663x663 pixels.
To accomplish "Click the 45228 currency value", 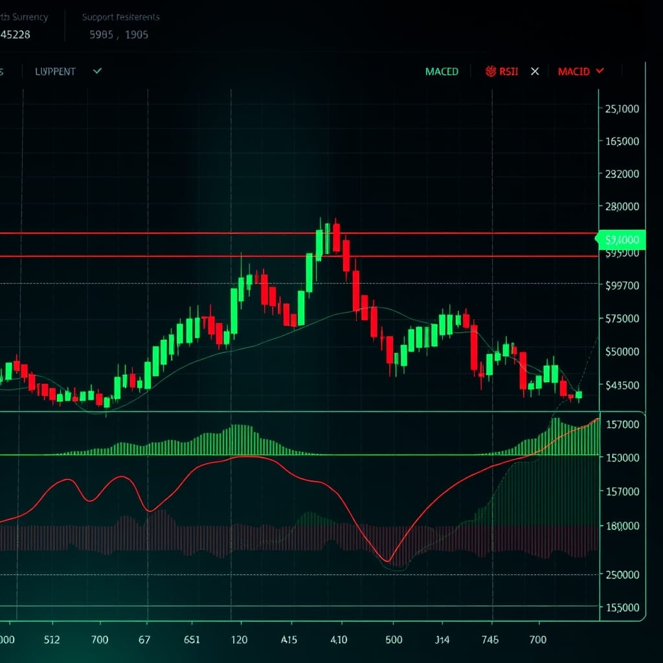I will 16,35.
